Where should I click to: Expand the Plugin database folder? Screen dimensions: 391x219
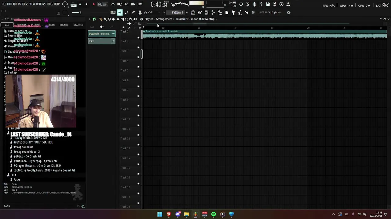17,41
